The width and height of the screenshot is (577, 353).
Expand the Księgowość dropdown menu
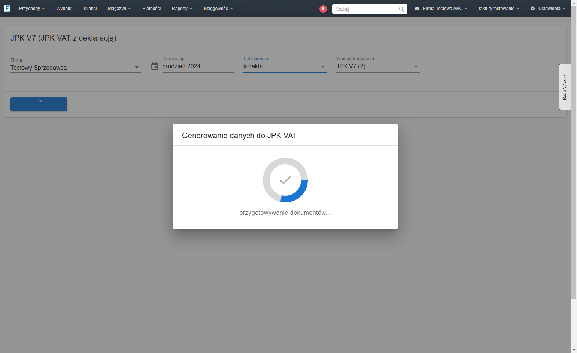tap(218, 9)
